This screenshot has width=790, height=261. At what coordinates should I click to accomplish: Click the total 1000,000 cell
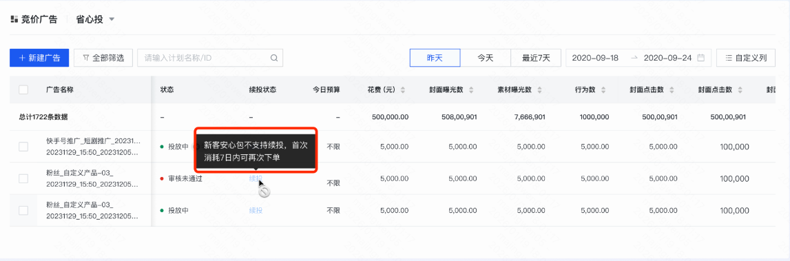point(594,117)
